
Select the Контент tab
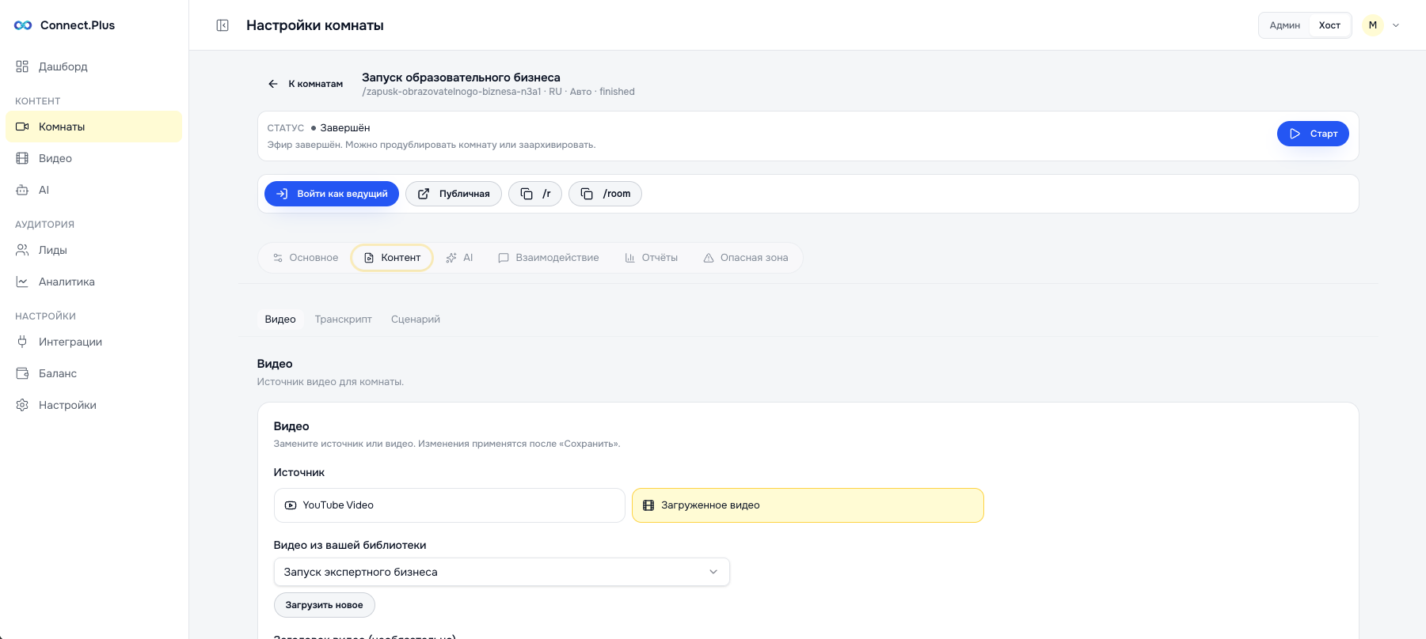pyautogui.click(x=392, y=258)
